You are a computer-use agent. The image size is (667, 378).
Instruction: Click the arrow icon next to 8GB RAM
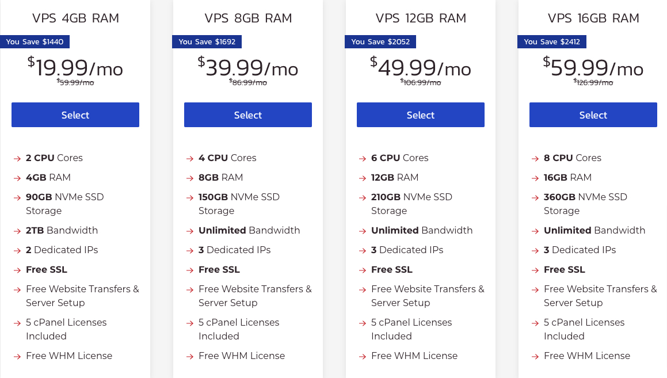click(189, 177)
